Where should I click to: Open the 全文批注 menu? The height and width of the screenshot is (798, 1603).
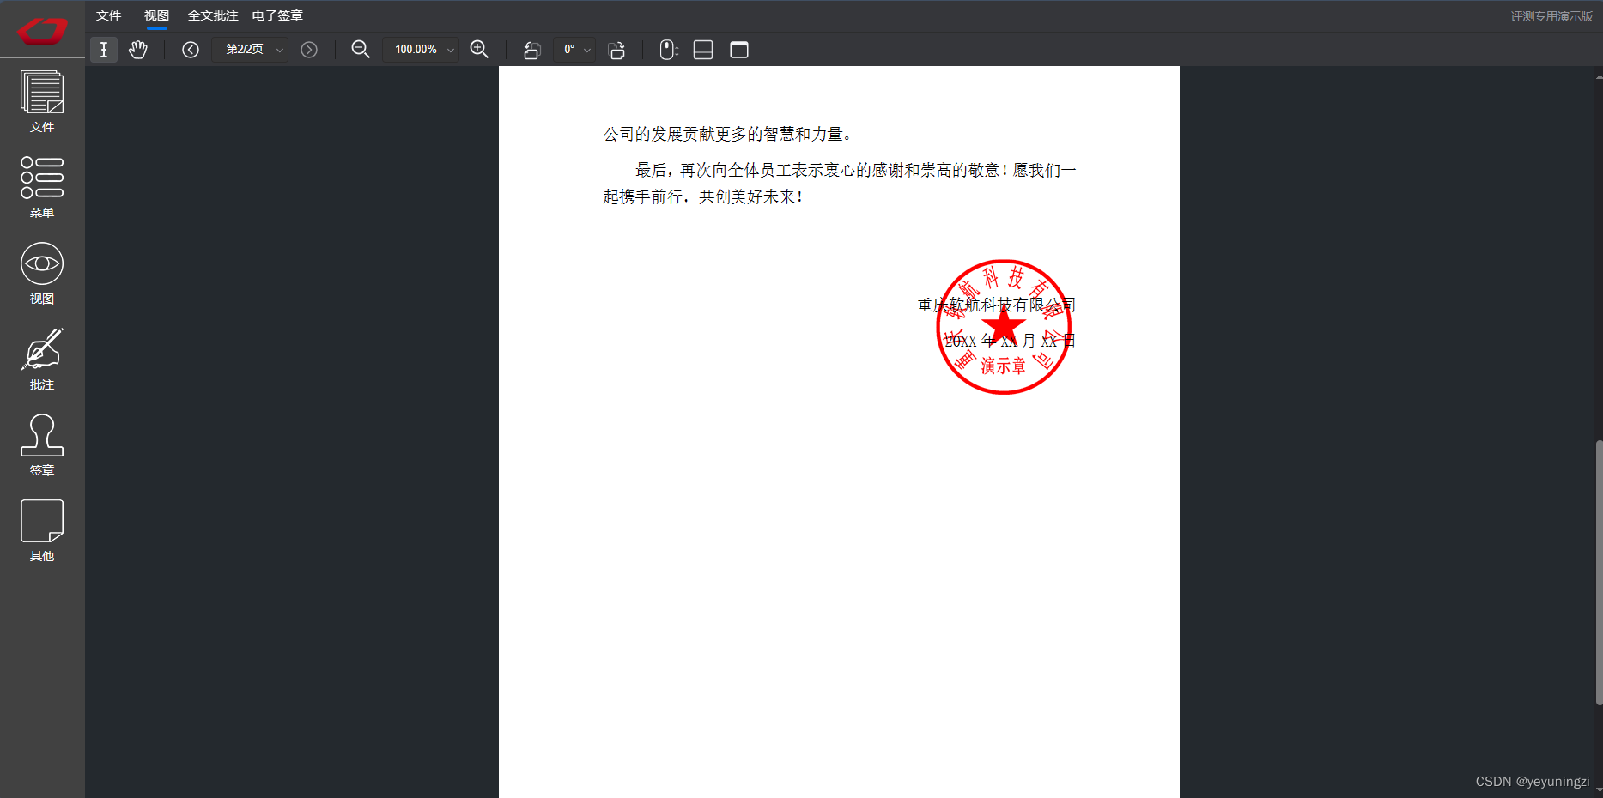(213, 15)
